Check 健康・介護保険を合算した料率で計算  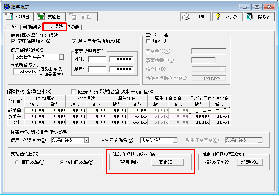(74, 92)
